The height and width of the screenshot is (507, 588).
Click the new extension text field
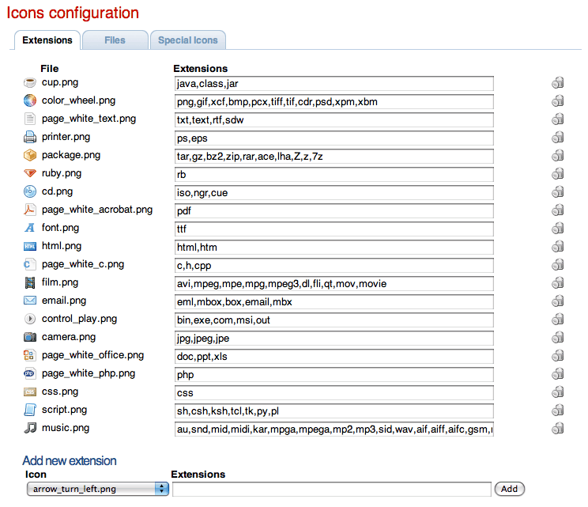331,489
